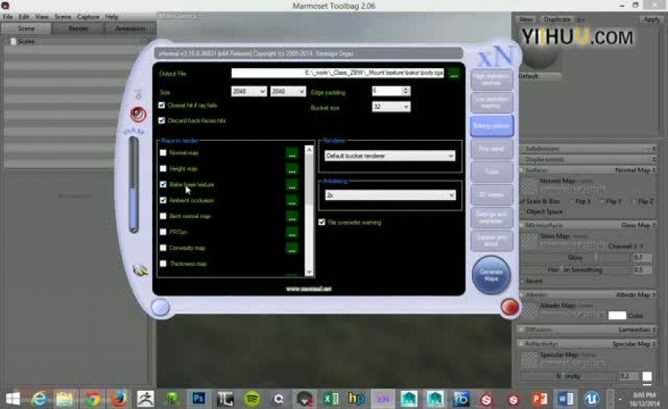Click the Albedo Color swatch
Screen dimensions: 668x409
tap(616, 316)
